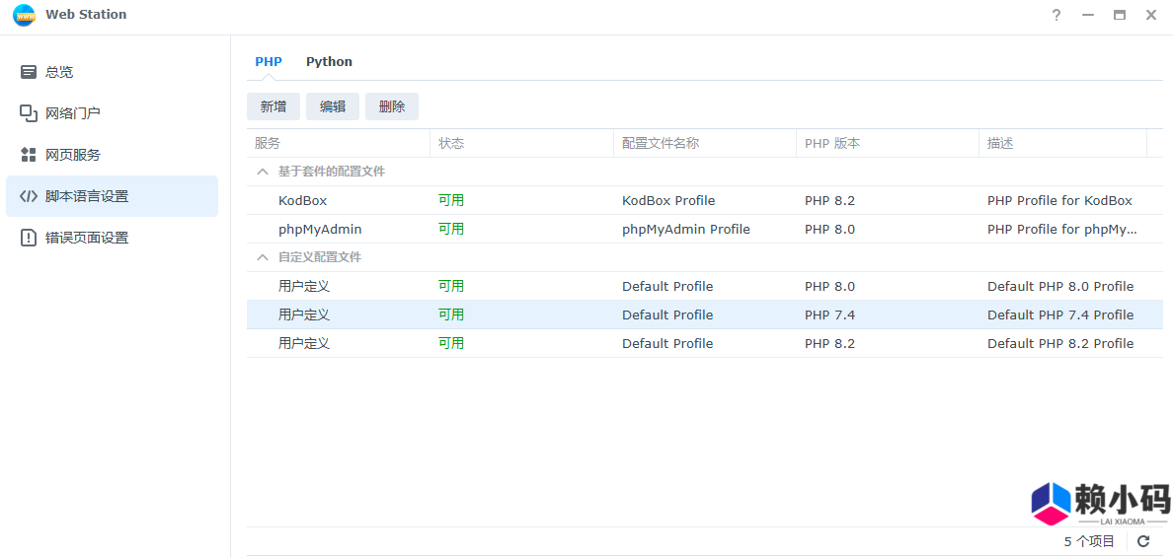This screenshot has height=558, width=1173.
Task: Close the Web Station window
Action: pos(1150,15)
